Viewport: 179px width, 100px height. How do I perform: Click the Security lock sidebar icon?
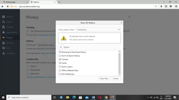tap(4, 43)
